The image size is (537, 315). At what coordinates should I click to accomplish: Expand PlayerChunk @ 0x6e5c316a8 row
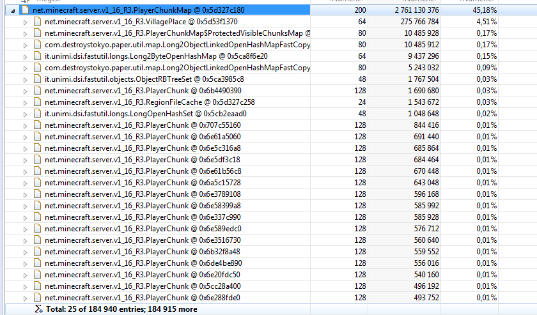[x=25, y=149]
